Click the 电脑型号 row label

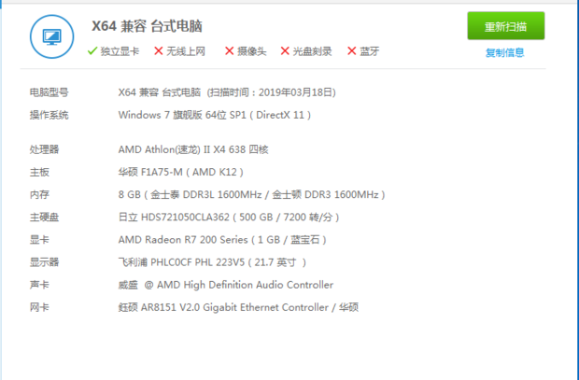click(49, 92)
